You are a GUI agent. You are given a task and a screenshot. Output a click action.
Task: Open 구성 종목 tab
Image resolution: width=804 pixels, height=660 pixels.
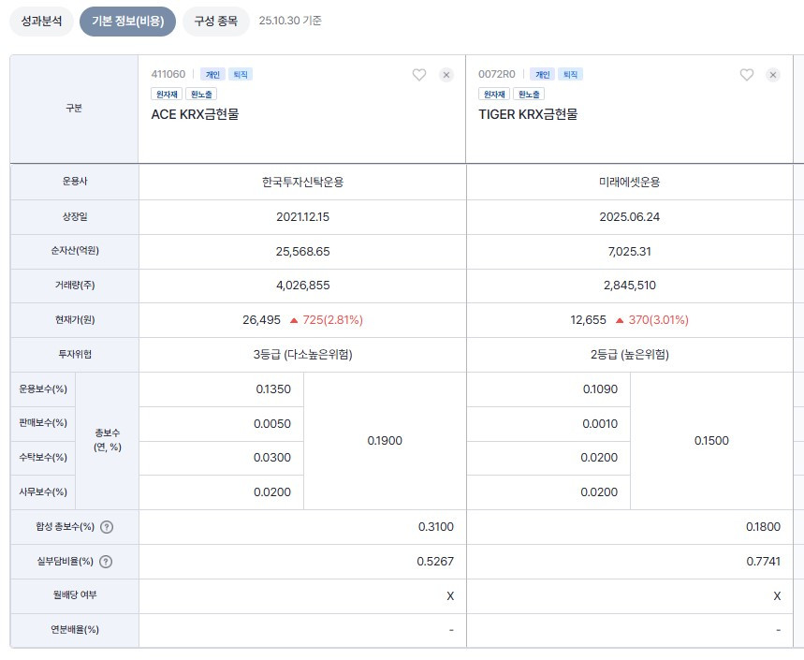pos(216,21)
